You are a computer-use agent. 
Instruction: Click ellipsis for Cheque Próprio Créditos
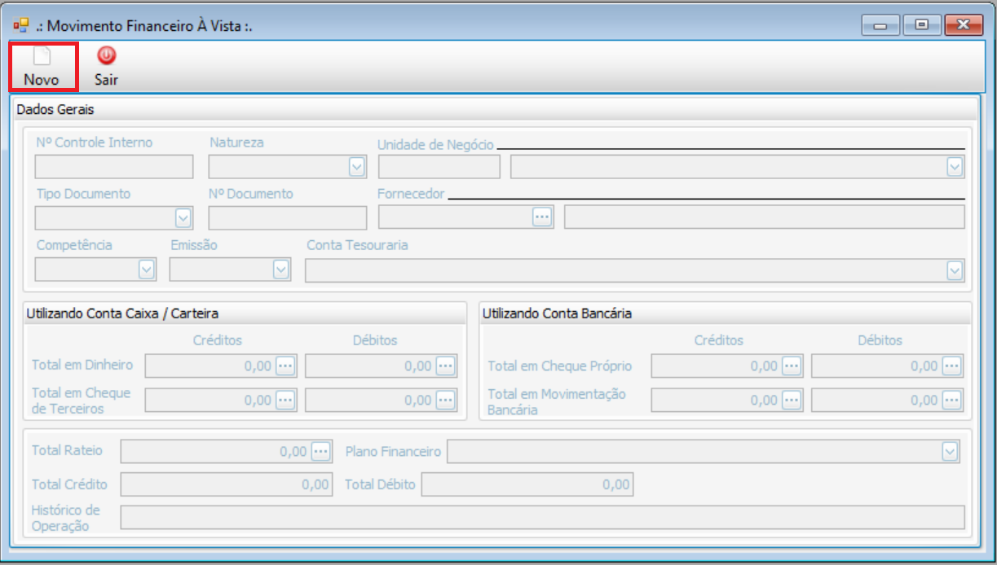[x=792, y=366]
